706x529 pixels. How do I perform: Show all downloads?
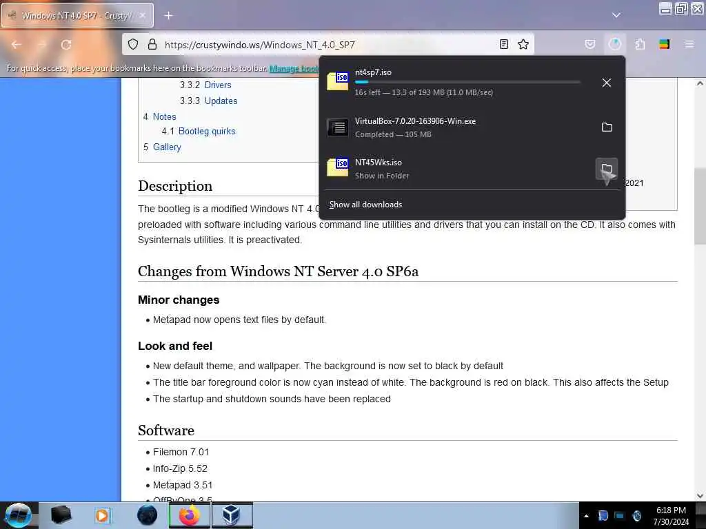pyautogui.click(x=365, y=205)
